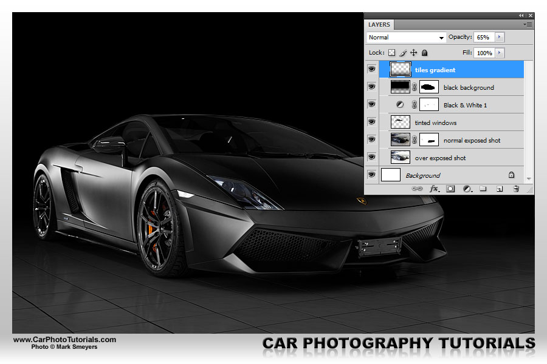547x364 pixels.
Task: Click the link layers chain icon
Action: click(x=417, y=189)
